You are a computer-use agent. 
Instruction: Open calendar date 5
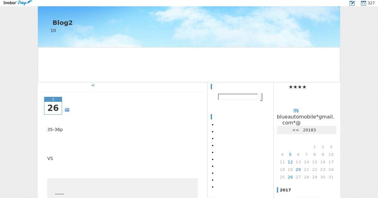(290, 154)
